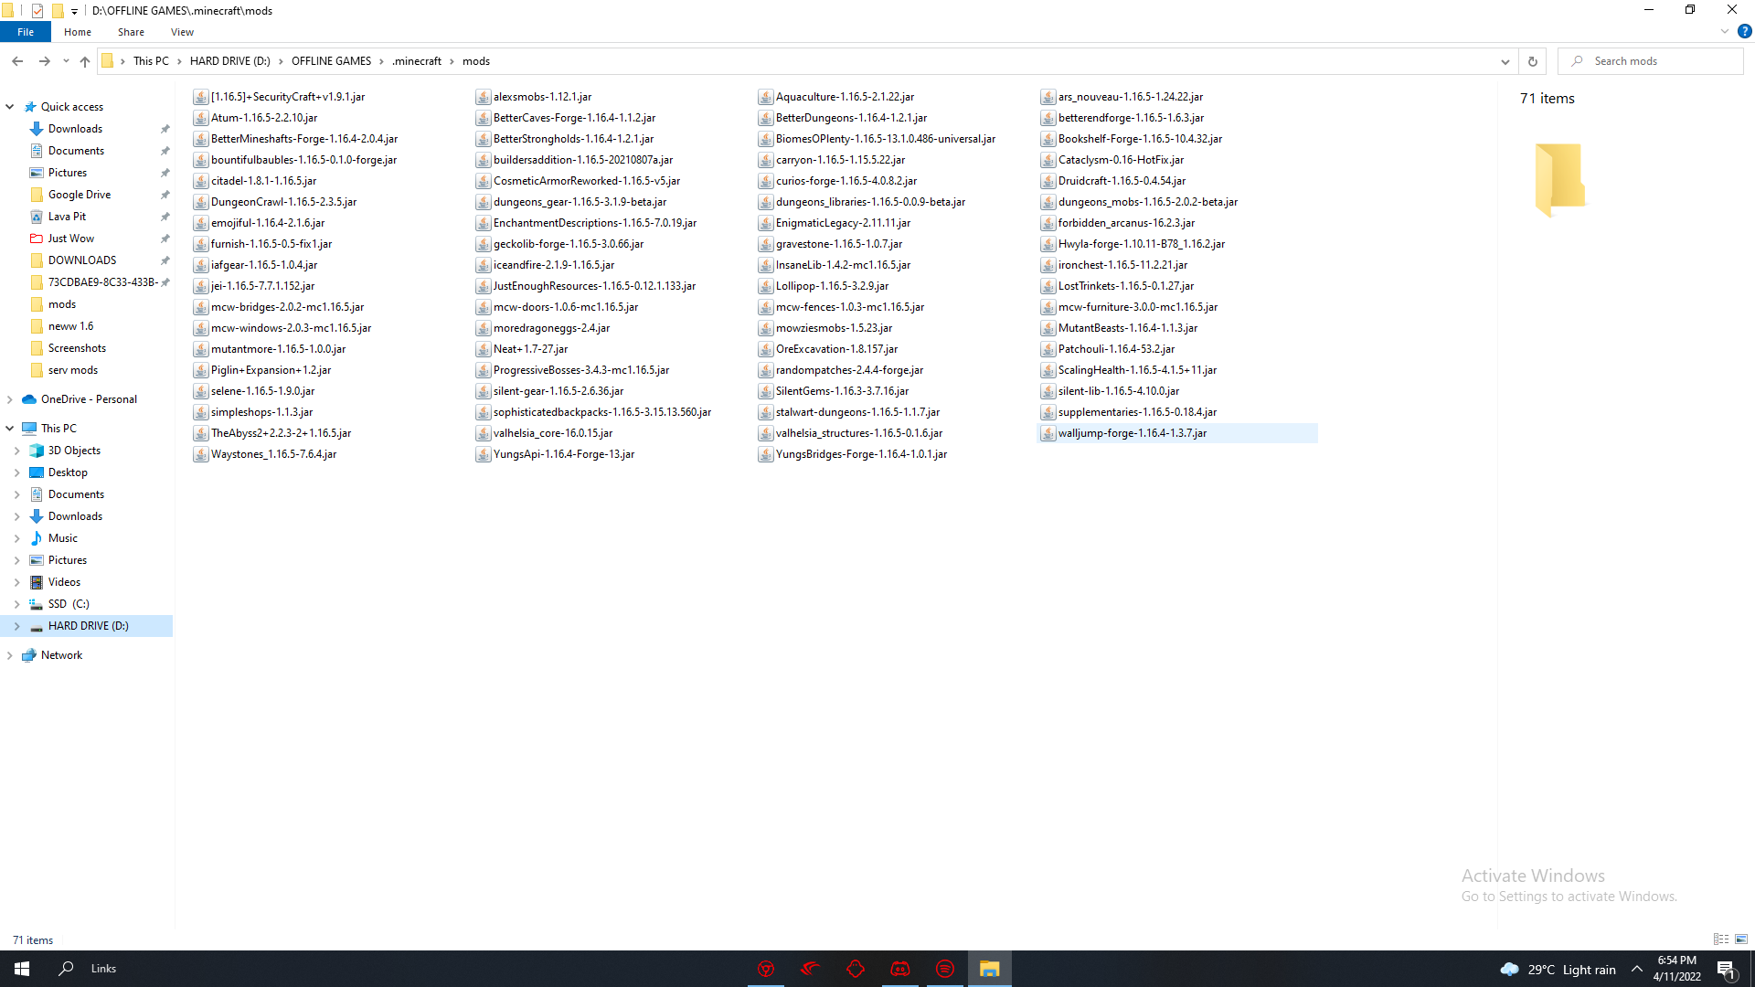This screenshot has width=1755, height=987.
Task: Select Screenshots folder in navigation pane
Action: (x=77, y=348)
